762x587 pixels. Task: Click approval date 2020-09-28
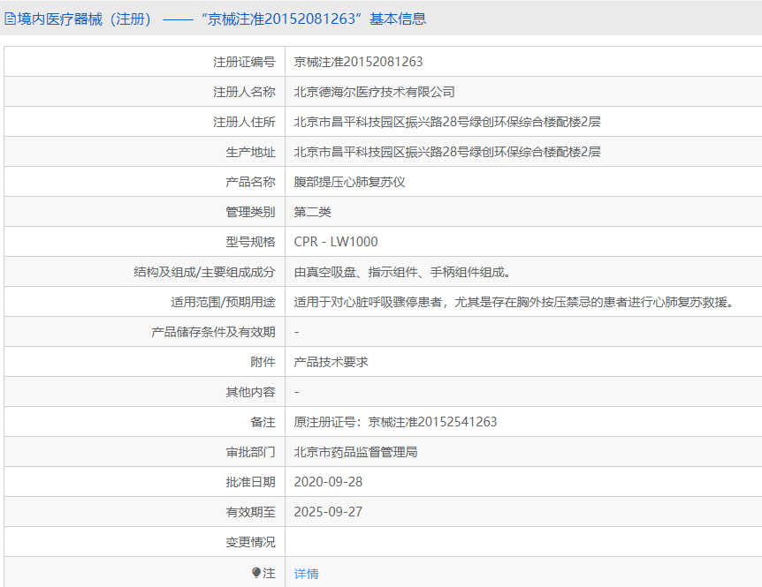[x=328, y=482]
